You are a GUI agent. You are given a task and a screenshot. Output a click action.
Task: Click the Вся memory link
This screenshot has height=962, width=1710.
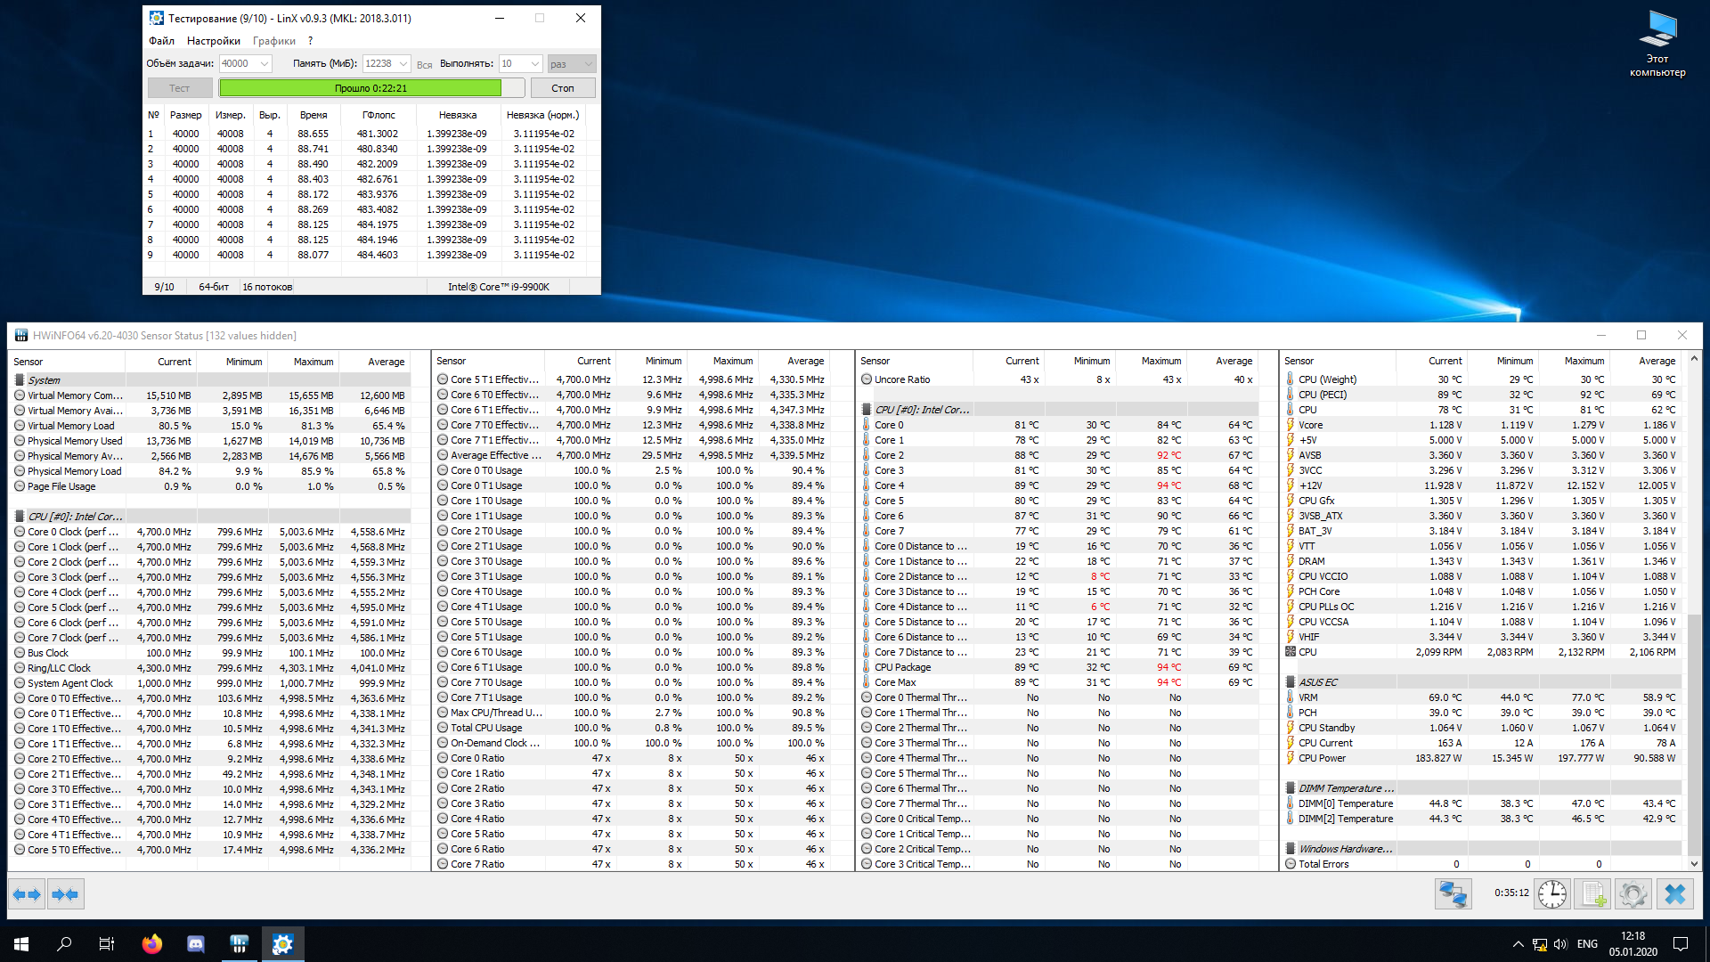point(424,64)
